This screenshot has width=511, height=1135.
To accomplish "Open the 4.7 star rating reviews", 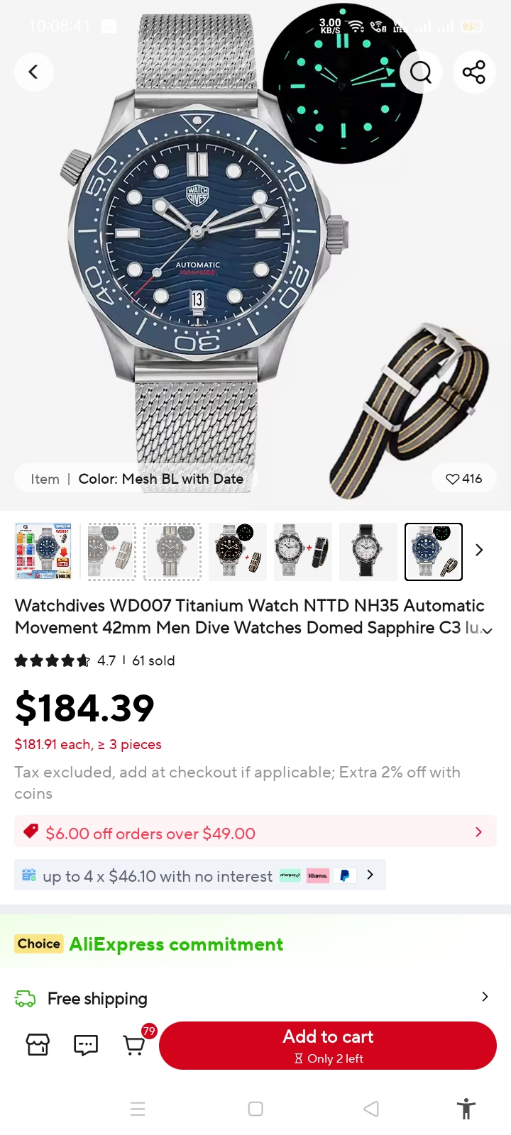I will click(x=94, y=660).
